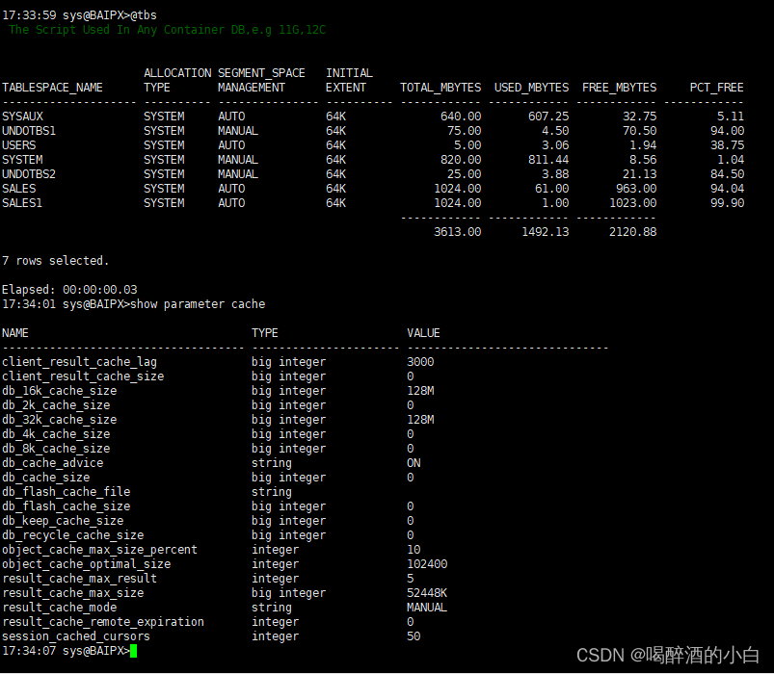This screenshot has width=774, height=674.
Task: Select parameter db_cache_advice
Action: 53,463
